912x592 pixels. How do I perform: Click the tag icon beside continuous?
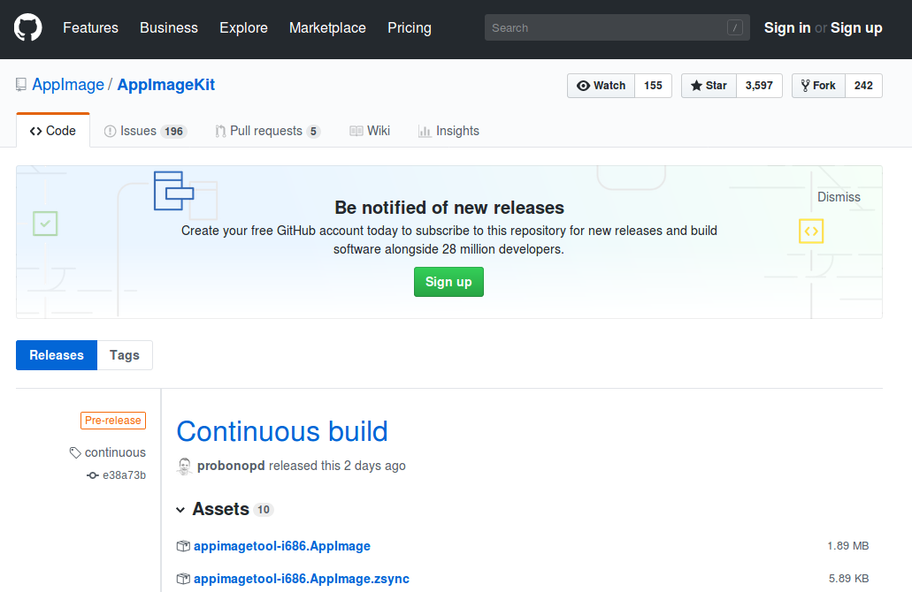tap(75, 452)
